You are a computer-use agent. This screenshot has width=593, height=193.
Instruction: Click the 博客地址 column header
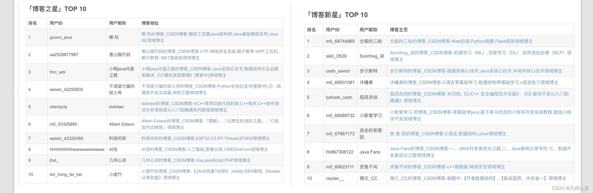(x=150, y=23)
